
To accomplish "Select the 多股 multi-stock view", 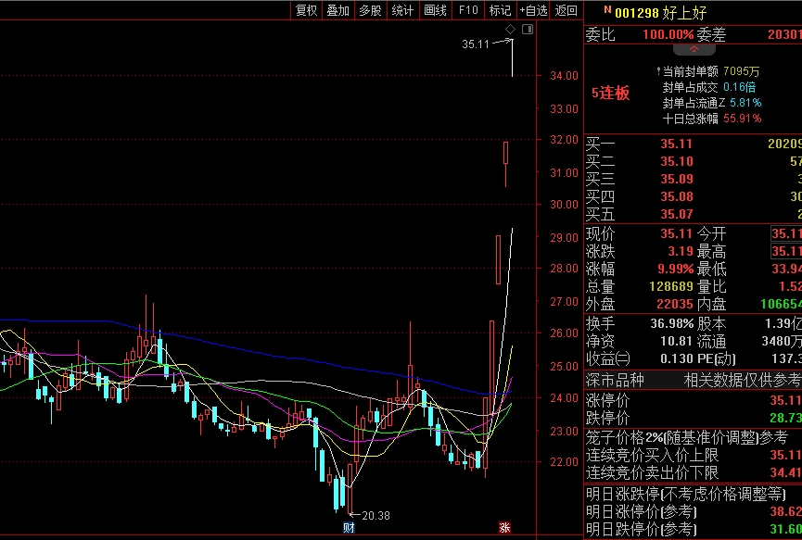I will tap(370, 10).
